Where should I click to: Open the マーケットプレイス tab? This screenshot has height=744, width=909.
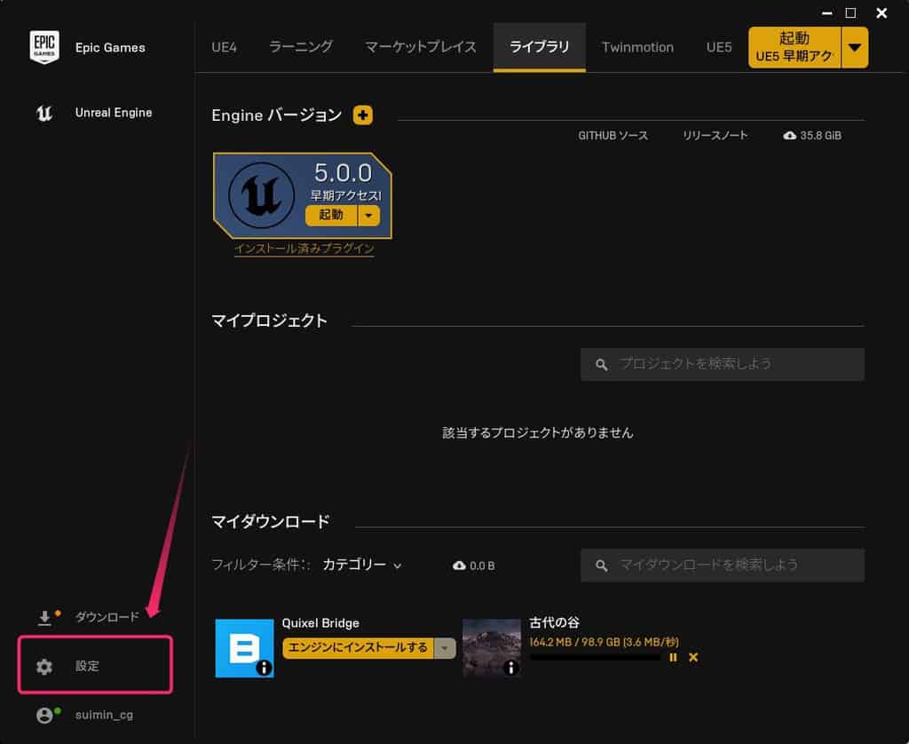pos(420,47)
